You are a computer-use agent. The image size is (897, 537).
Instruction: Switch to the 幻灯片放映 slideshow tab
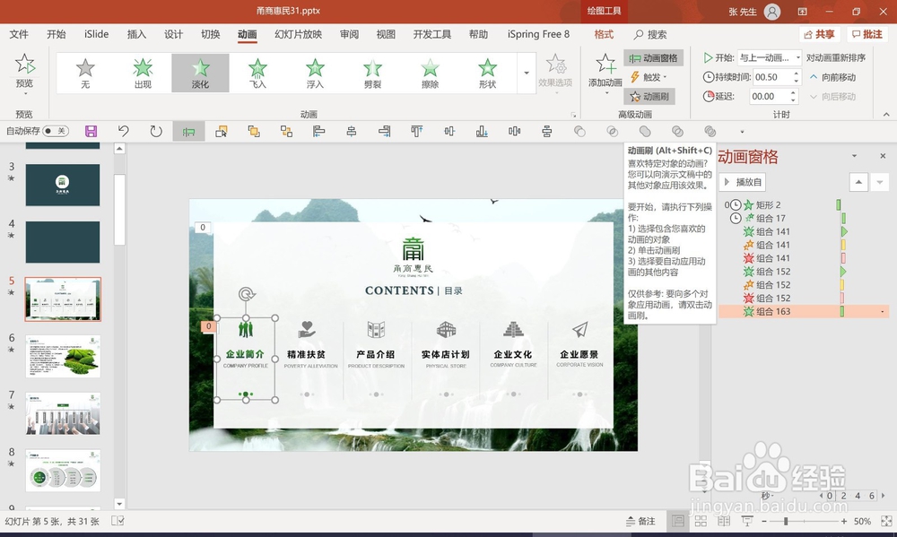tap(298, 34)
